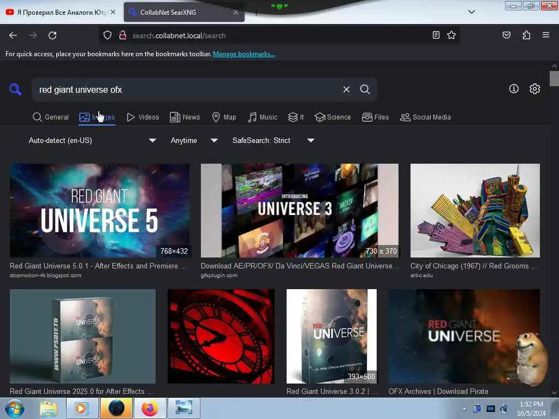Click gfxplugin.com source text

point(219,276)
